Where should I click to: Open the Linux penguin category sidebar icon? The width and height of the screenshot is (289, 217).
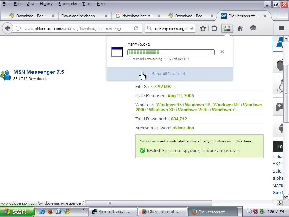[x=278, y=85]
